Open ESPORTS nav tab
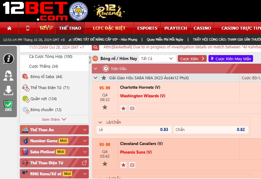This screenshot has height=179, width=261. coord(147,28)
